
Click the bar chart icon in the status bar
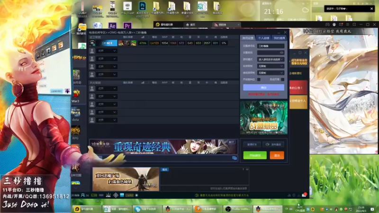[x=289, y=195]
